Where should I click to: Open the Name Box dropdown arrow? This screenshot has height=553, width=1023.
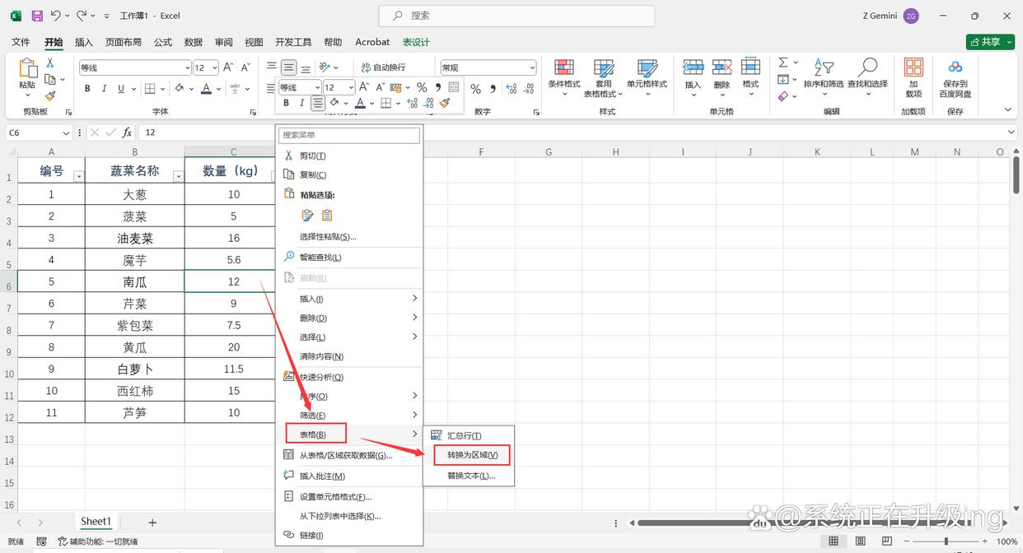[x=67, y=132]
